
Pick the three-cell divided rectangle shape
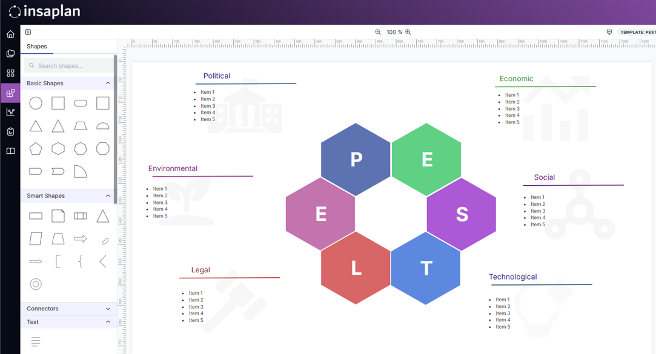[x=81, y=216]
